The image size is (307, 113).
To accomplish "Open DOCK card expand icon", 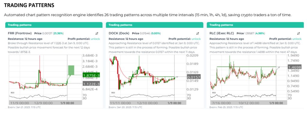I will tap(198, 33).
